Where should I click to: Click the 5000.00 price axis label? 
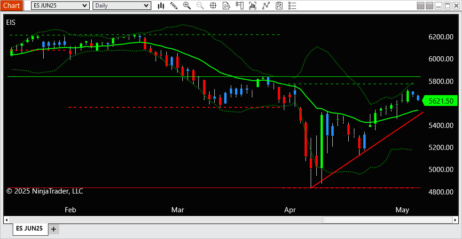(x=441, y=170)
